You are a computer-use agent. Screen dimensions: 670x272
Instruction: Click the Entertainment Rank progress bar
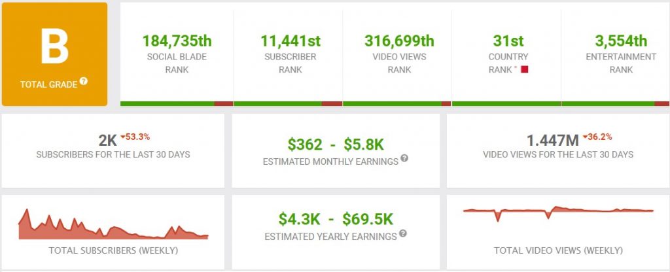coord(615,103)
